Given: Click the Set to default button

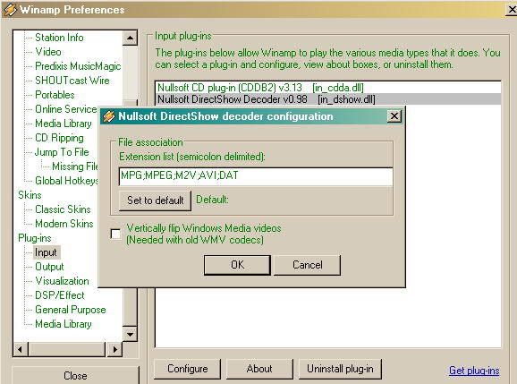Looking at the screenshot, I should click(x=155, y=201).
